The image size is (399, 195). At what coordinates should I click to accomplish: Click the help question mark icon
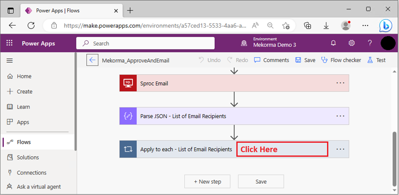[370, 43]
